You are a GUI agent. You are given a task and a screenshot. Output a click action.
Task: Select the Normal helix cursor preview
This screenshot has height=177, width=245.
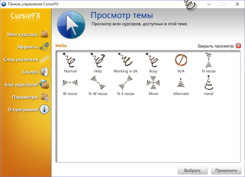click(x=69, y=60)
